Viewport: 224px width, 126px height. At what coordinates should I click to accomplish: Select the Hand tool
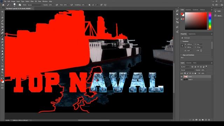pyautogui.click(x=2, y=69)
